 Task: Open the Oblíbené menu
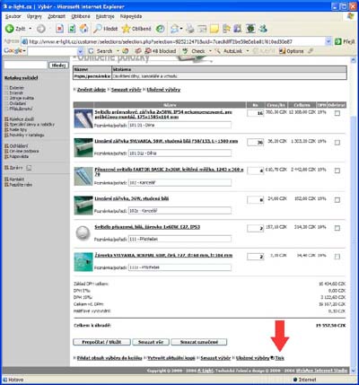pos(81,16)
